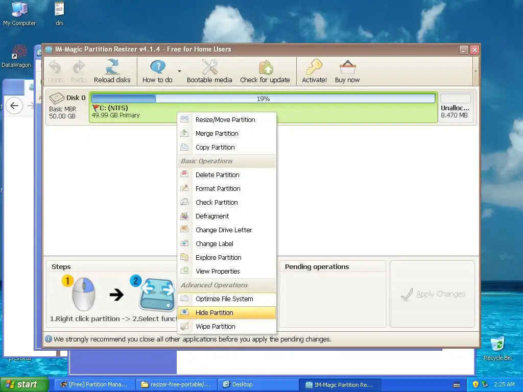Screen dimensions: 523x392
Task: Click the on-screen keyboard tray icon
Action: tap(457, 385)
